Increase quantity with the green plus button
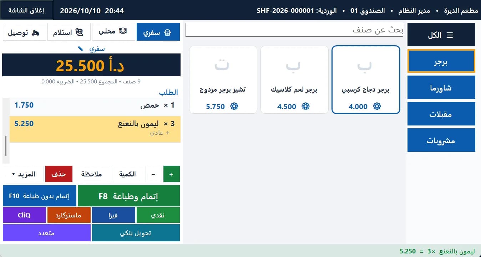The height and width of the screenshot is (257, 481). [171, 174]
